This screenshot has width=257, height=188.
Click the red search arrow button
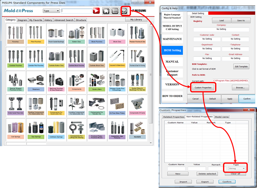(96, 11)
